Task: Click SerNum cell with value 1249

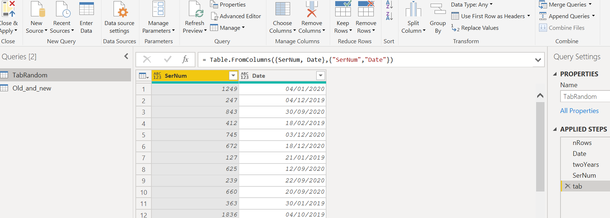Action: pos(195,89)
